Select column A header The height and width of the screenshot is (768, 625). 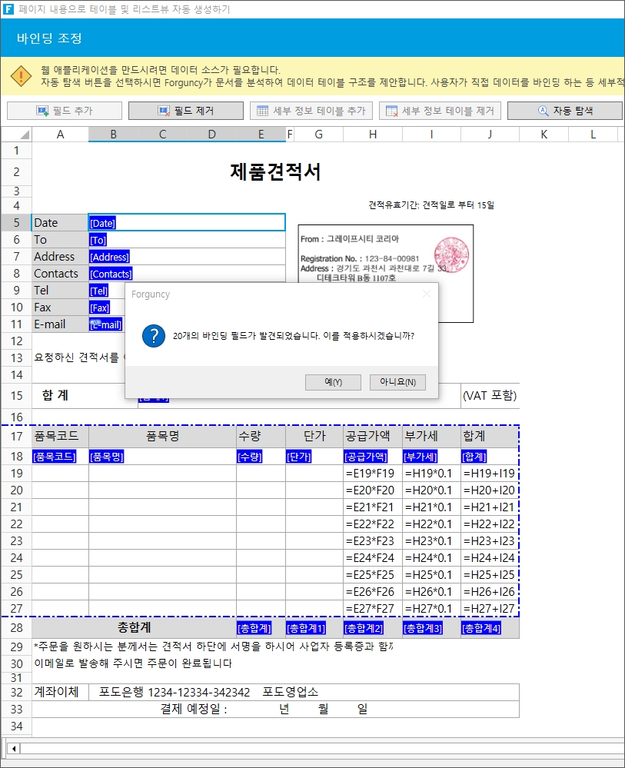click(x=60, y=135)
